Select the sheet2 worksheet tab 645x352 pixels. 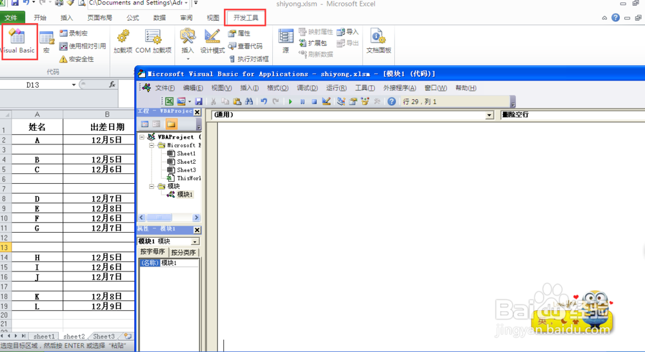(74, 337)
